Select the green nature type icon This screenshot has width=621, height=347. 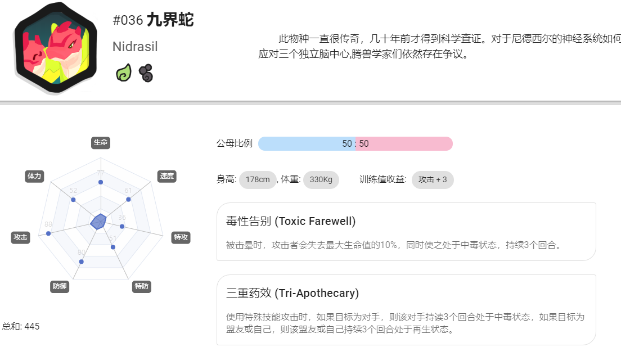124,73
